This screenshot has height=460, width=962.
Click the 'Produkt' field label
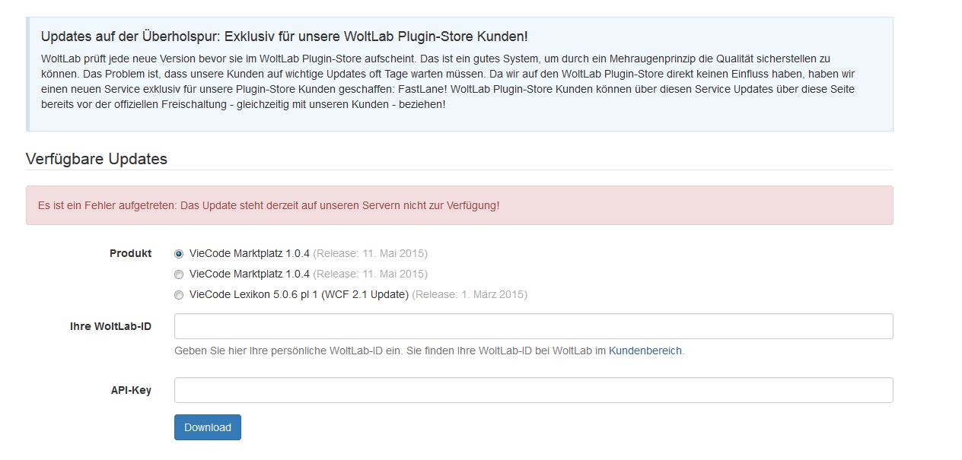130,253
